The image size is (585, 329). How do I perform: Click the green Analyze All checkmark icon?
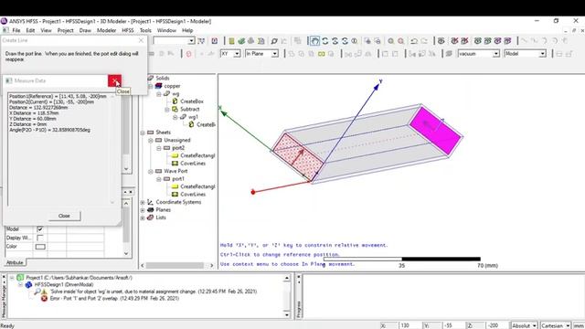(x=241, y=40)
